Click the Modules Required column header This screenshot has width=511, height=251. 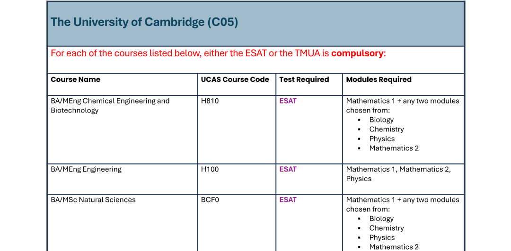pos(379,79)
